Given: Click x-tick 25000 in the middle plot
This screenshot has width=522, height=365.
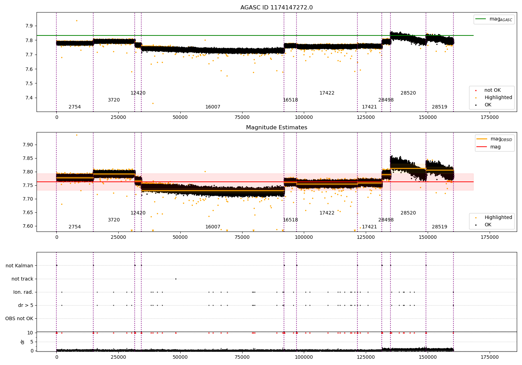Looking at the screenshot, I should click(118, 237).
